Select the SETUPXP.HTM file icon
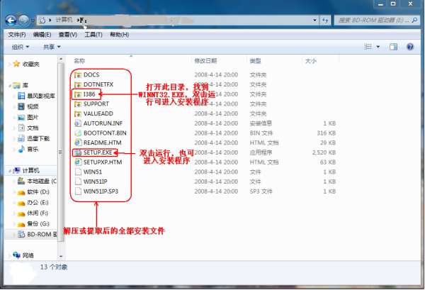Viewport: 425px width, 290px height. [78, 162]
